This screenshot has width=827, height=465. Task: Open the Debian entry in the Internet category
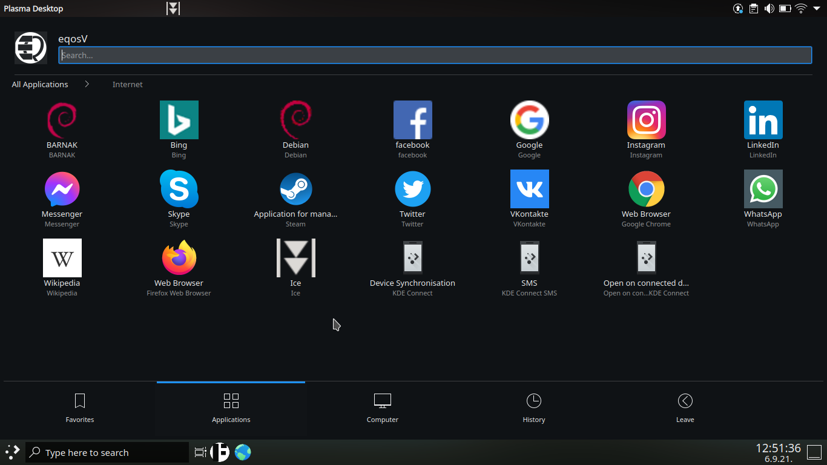coord(295,130)
